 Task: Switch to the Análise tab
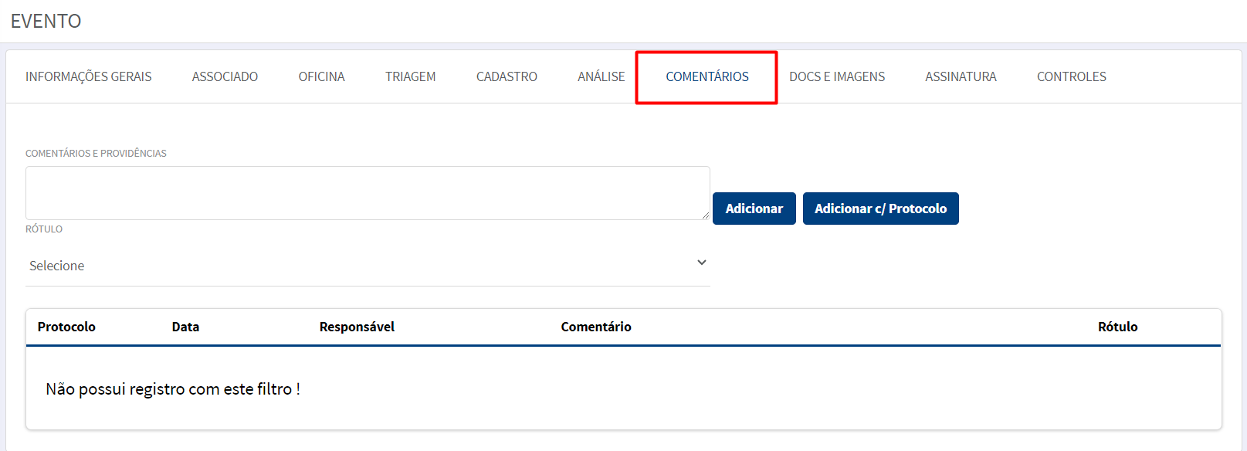click(601, 76)
